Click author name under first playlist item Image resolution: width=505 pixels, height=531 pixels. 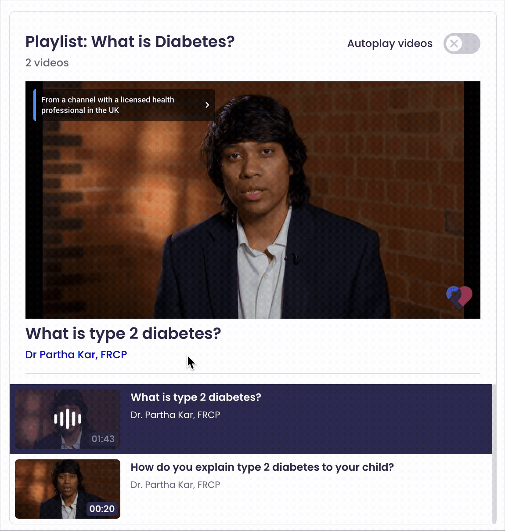point(175,415)
